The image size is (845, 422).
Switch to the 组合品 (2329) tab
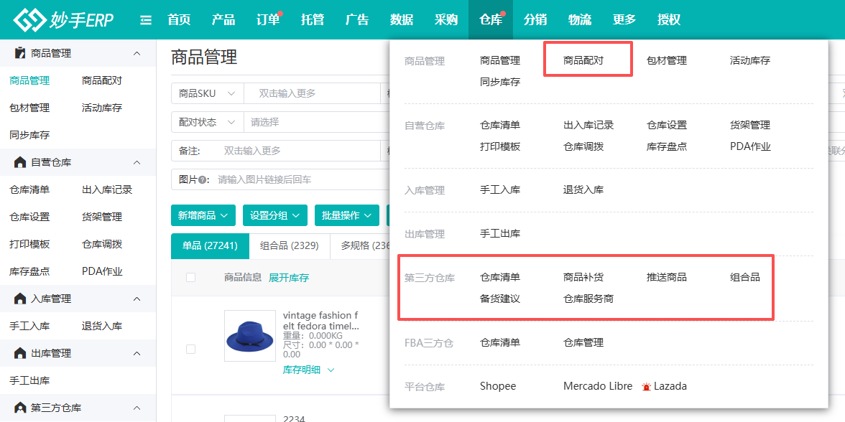tap(289, 245)
